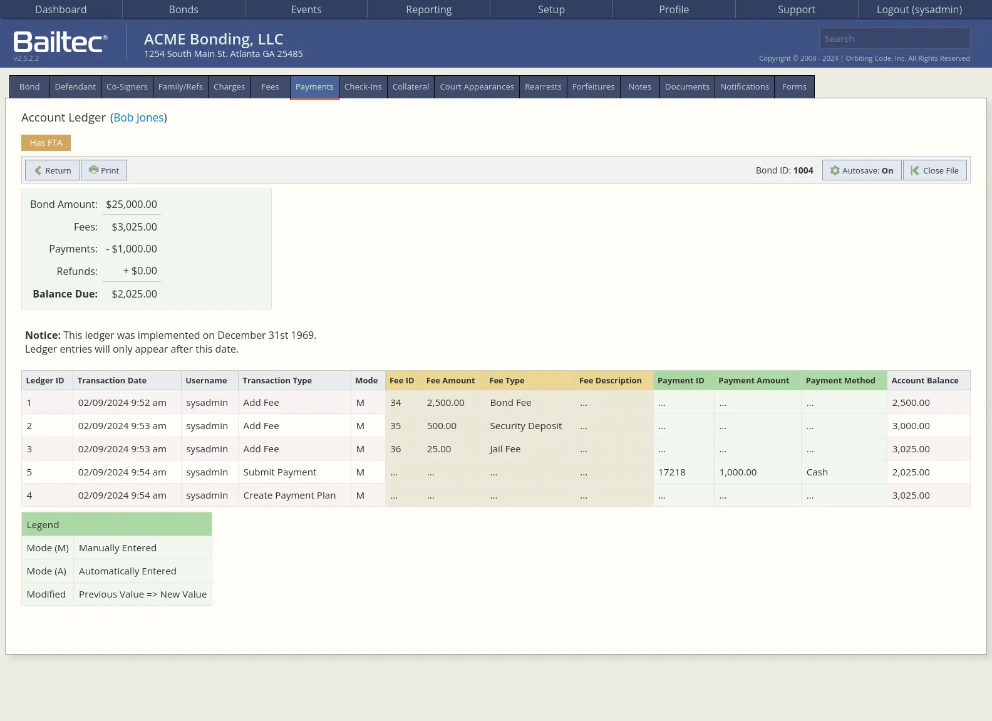The image size is (992, 721).
Task: Switch to the Rearrests tab
Action: (x=544, y=87)
